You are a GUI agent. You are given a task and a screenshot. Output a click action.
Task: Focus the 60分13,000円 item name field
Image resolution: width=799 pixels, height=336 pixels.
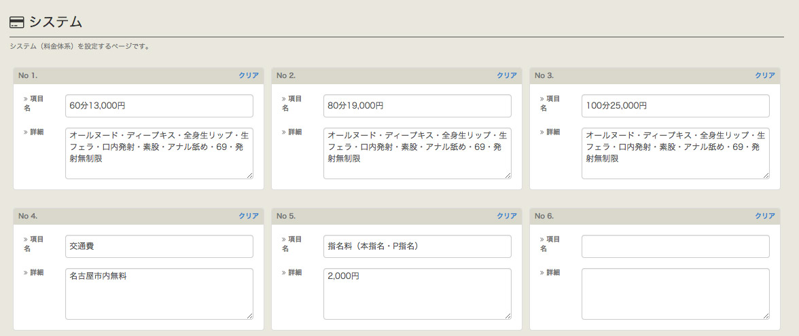(x=159, y=106)
